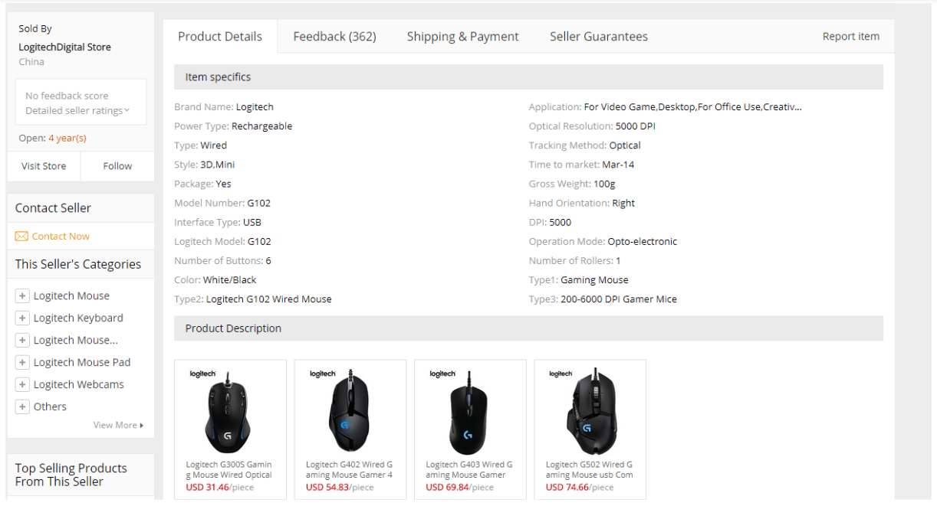Viewport: 937px width, 506px height.
Task: Open the Logitech G300S mouse thumbnail
Action: [230, 411]
